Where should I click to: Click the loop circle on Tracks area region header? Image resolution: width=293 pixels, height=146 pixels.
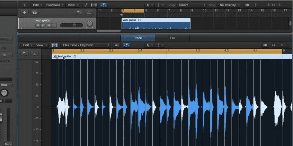pyautogui.click(x=139, y=20)
